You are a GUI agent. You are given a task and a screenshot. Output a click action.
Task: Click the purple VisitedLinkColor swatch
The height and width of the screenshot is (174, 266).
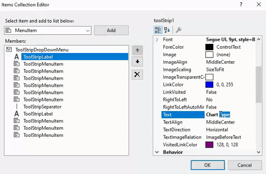pos(209,145)
